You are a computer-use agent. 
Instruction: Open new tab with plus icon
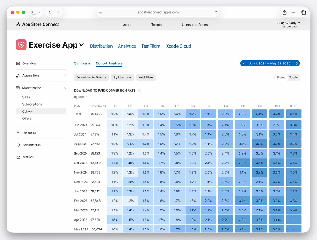click(294, 12)
